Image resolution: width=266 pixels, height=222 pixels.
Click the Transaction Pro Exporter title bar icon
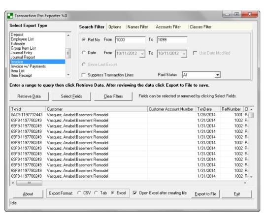pos(10,16)
